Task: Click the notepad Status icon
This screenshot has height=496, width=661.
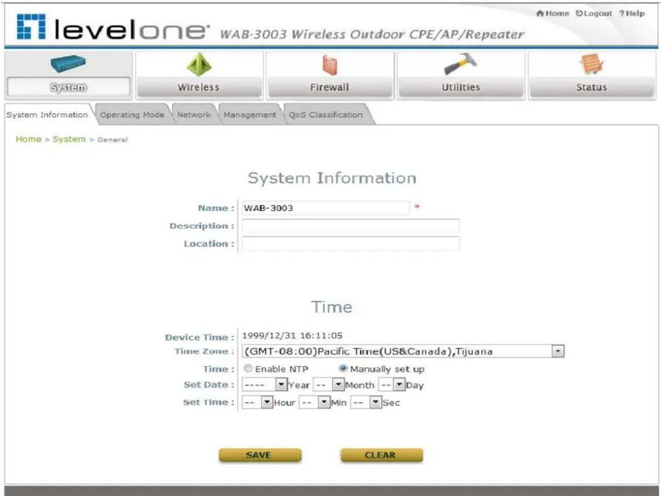Action: coord(591,64)
